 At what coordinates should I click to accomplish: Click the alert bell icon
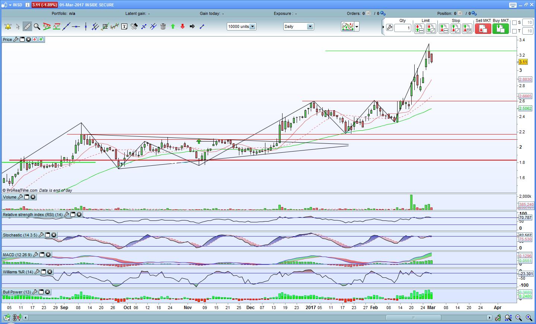(7, 26)
